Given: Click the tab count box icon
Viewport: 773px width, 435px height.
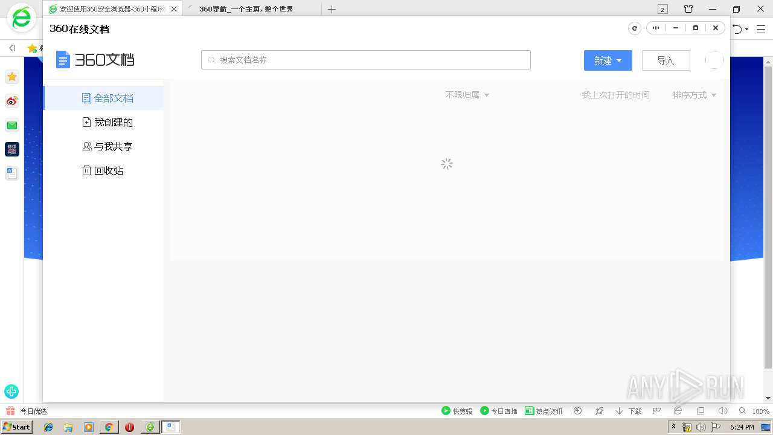Looking at the screenshot, I should (x=662, y=9).
